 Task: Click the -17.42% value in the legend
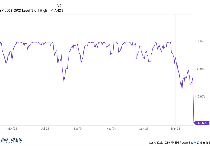point(57,10)
